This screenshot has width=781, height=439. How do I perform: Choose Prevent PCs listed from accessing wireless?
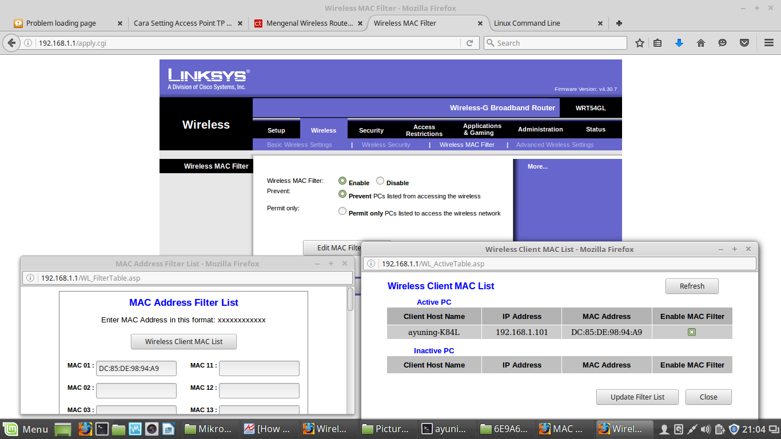pyautogui.click(x=342, y=194)
